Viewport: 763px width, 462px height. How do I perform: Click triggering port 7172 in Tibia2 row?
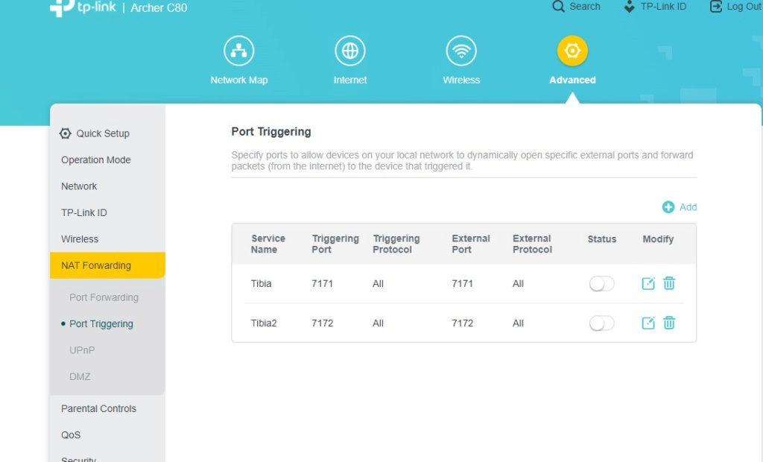(x=322, y=323)
